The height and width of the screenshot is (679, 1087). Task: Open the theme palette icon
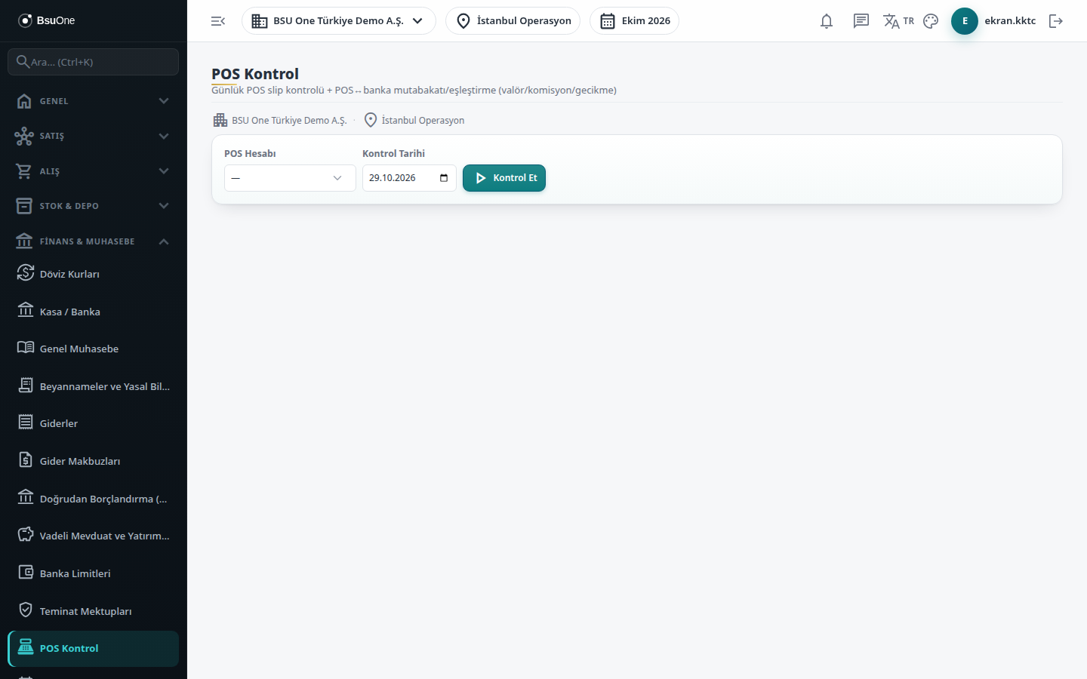point(931,21)
